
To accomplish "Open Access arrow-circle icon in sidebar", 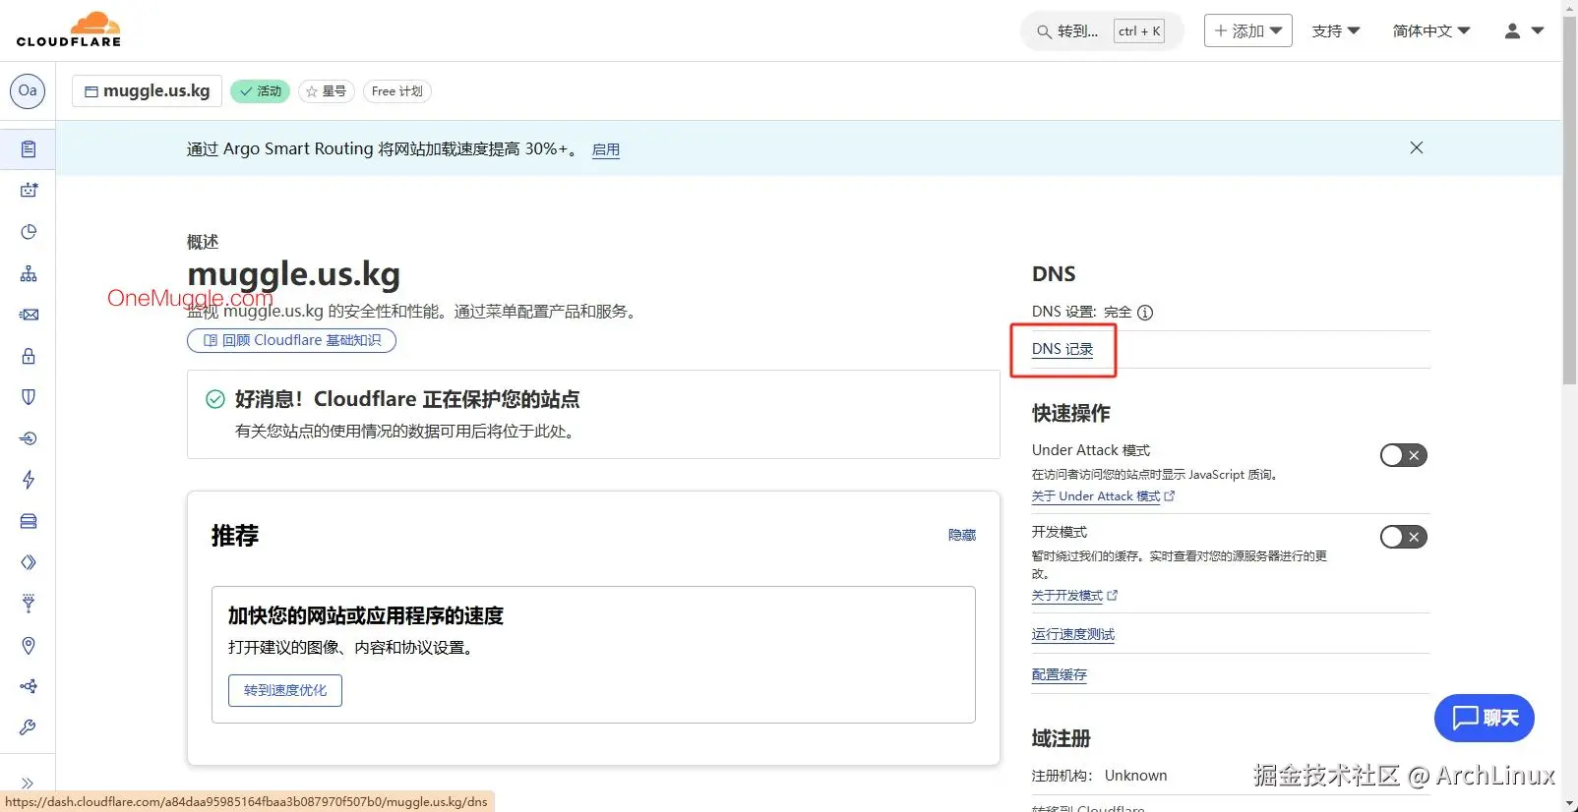I will pyautogui.click(x=29, y=438).
